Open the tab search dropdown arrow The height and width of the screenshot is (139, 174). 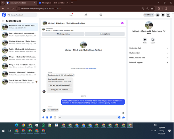pyautogui.click(x=2, y=3)
